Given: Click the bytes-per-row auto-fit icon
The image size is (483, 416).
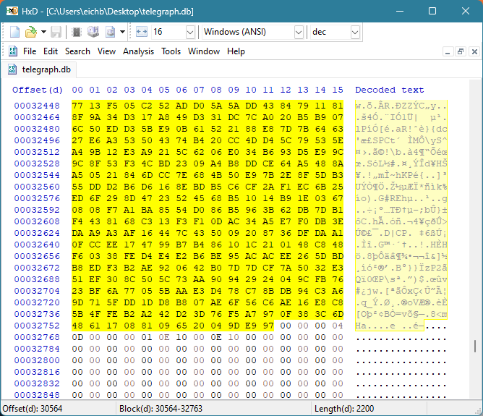Looking at the screenshot, I should click(x=142, y=32).
